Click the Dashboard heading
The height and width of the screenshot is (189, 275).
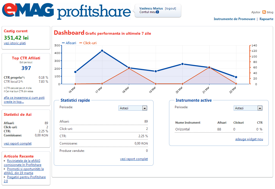point(69,33)
